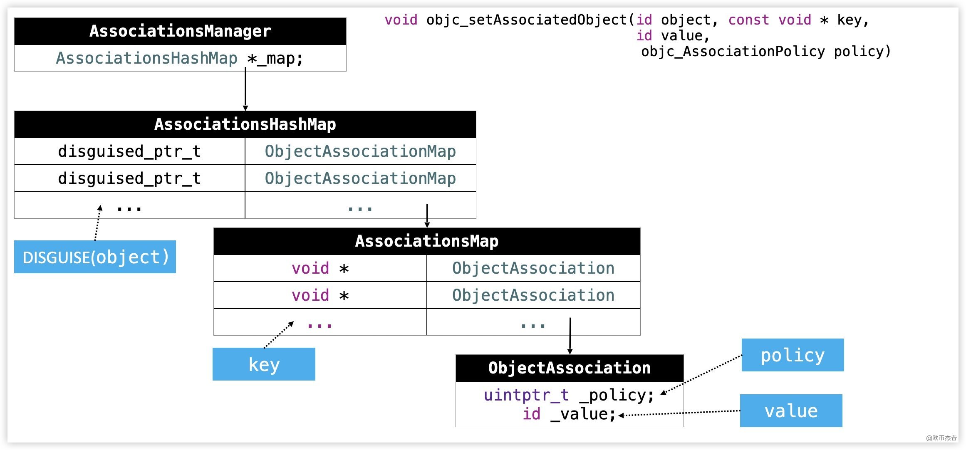Select the second disguised_ptr_t row cell

click(129, 178)
